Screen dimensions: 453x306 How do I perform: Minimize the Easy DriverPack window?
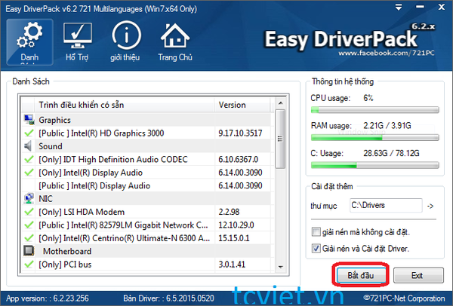pos(420,7)
